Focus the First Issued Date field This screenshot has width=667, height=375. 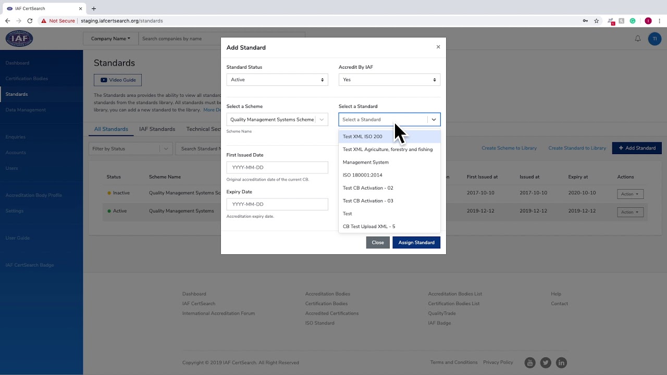click(277, 167)
